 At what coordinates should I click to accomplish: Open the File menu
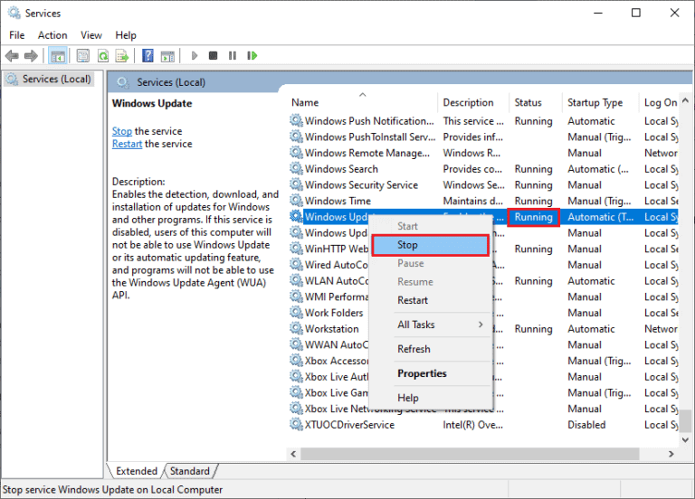coord(17,35)
